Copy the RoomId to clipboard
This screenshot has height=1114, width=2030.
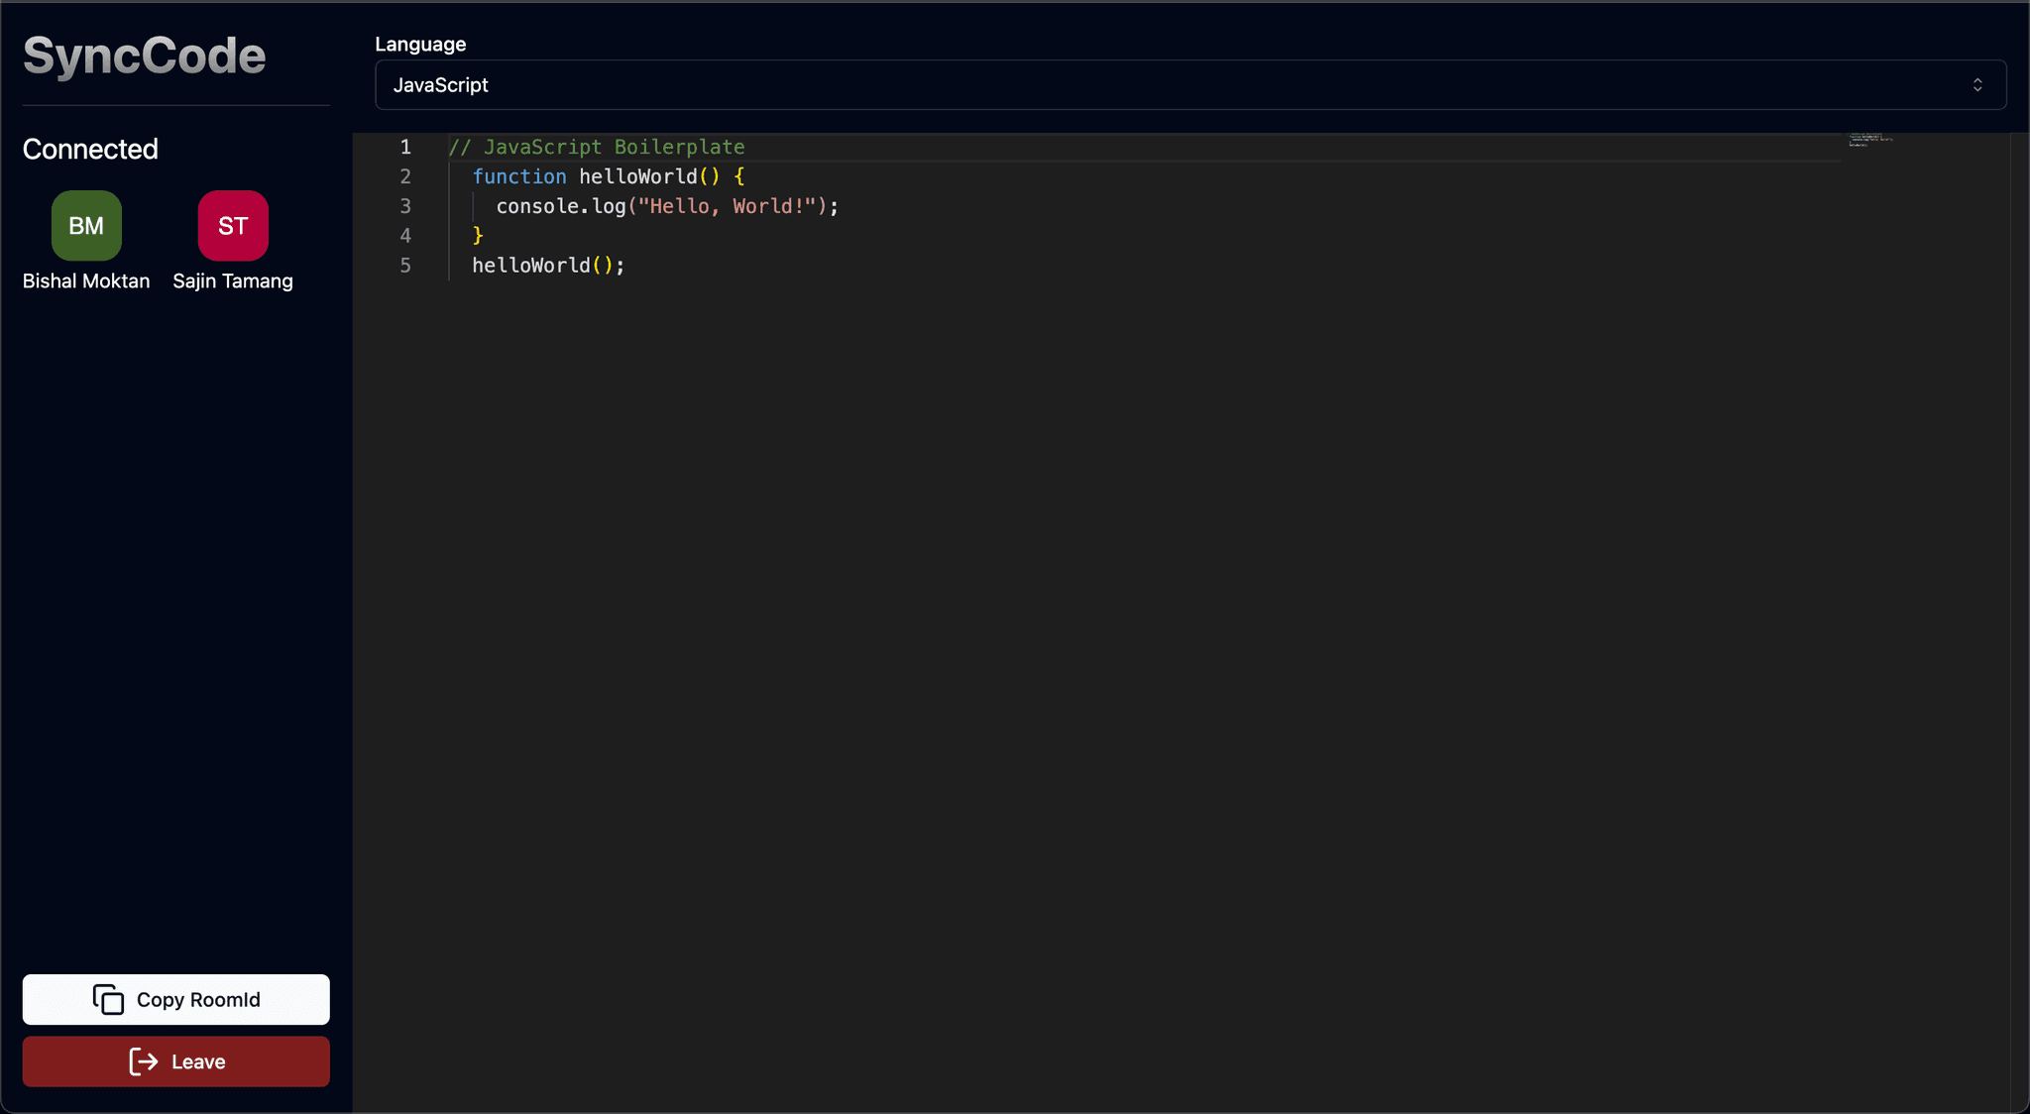(x=176, y=999)
